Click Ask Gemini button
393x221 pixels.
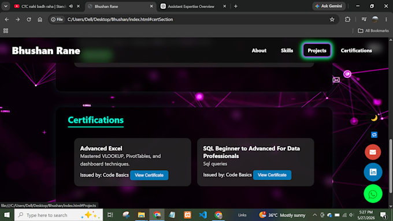click(x=329, y=6)
